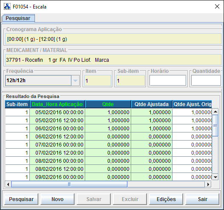
Task: Select row with 06/02/2016 12:00:00
Action: [x=108, y=137]
